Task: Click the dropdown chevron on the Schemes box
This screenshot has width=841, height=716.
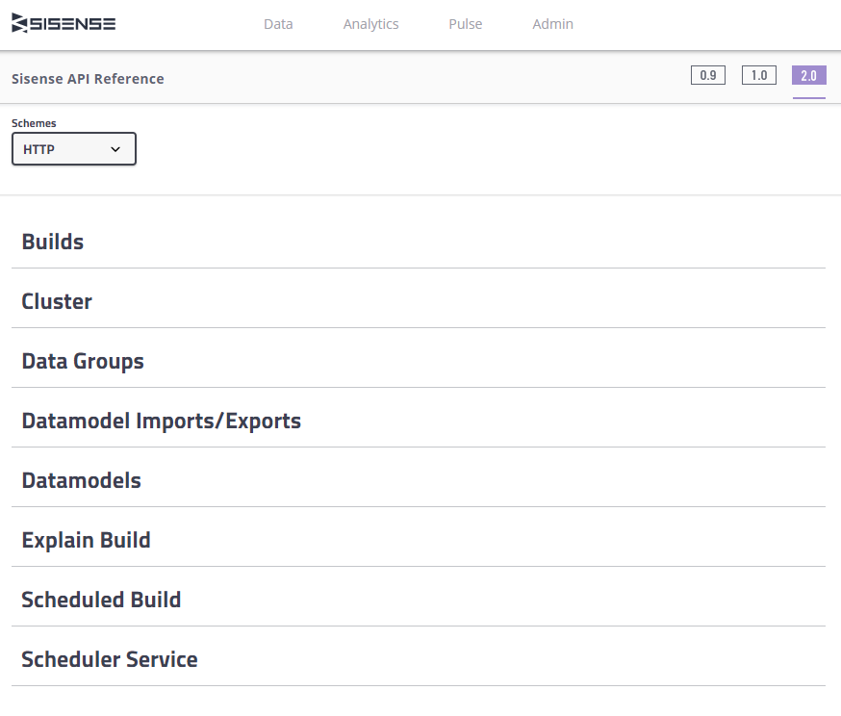Action: [x=115, y=149]
